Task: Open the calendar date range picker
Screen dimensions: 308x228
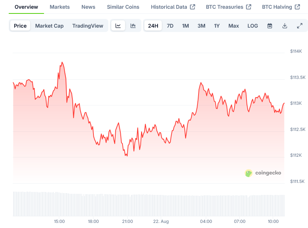Action: 270,26
